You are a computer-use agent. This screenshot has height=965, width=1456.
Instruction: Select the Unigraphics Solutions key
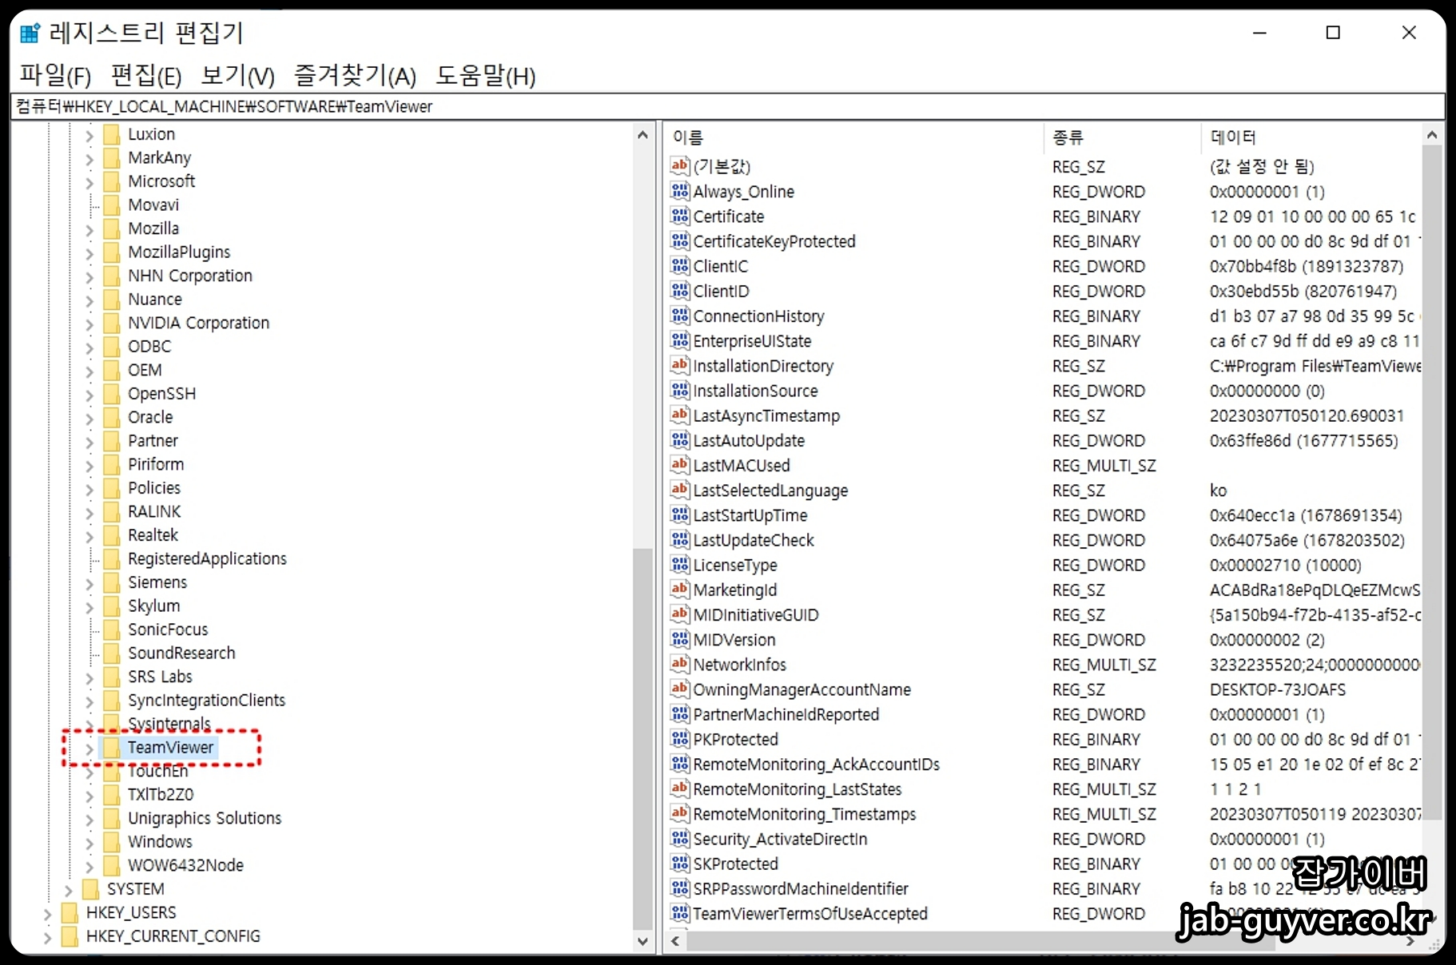205,818
